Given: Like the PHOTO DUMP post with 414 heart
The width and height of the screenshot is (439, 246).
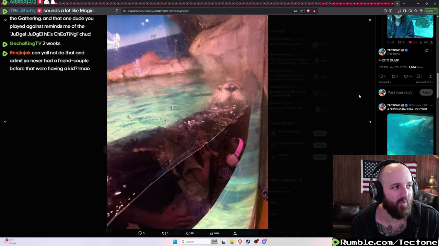Looking at the screenshot, I should [x=406, y=76].
